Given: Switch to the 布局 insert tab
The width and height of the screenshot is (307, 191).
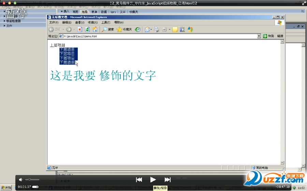Looking at the screenshot, I should tap(85, 12).
